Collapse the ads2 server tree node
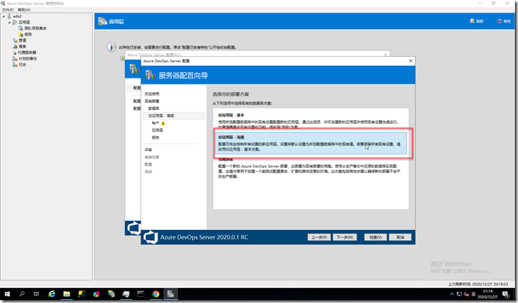 pyautogui.click(x=4, y=16)
